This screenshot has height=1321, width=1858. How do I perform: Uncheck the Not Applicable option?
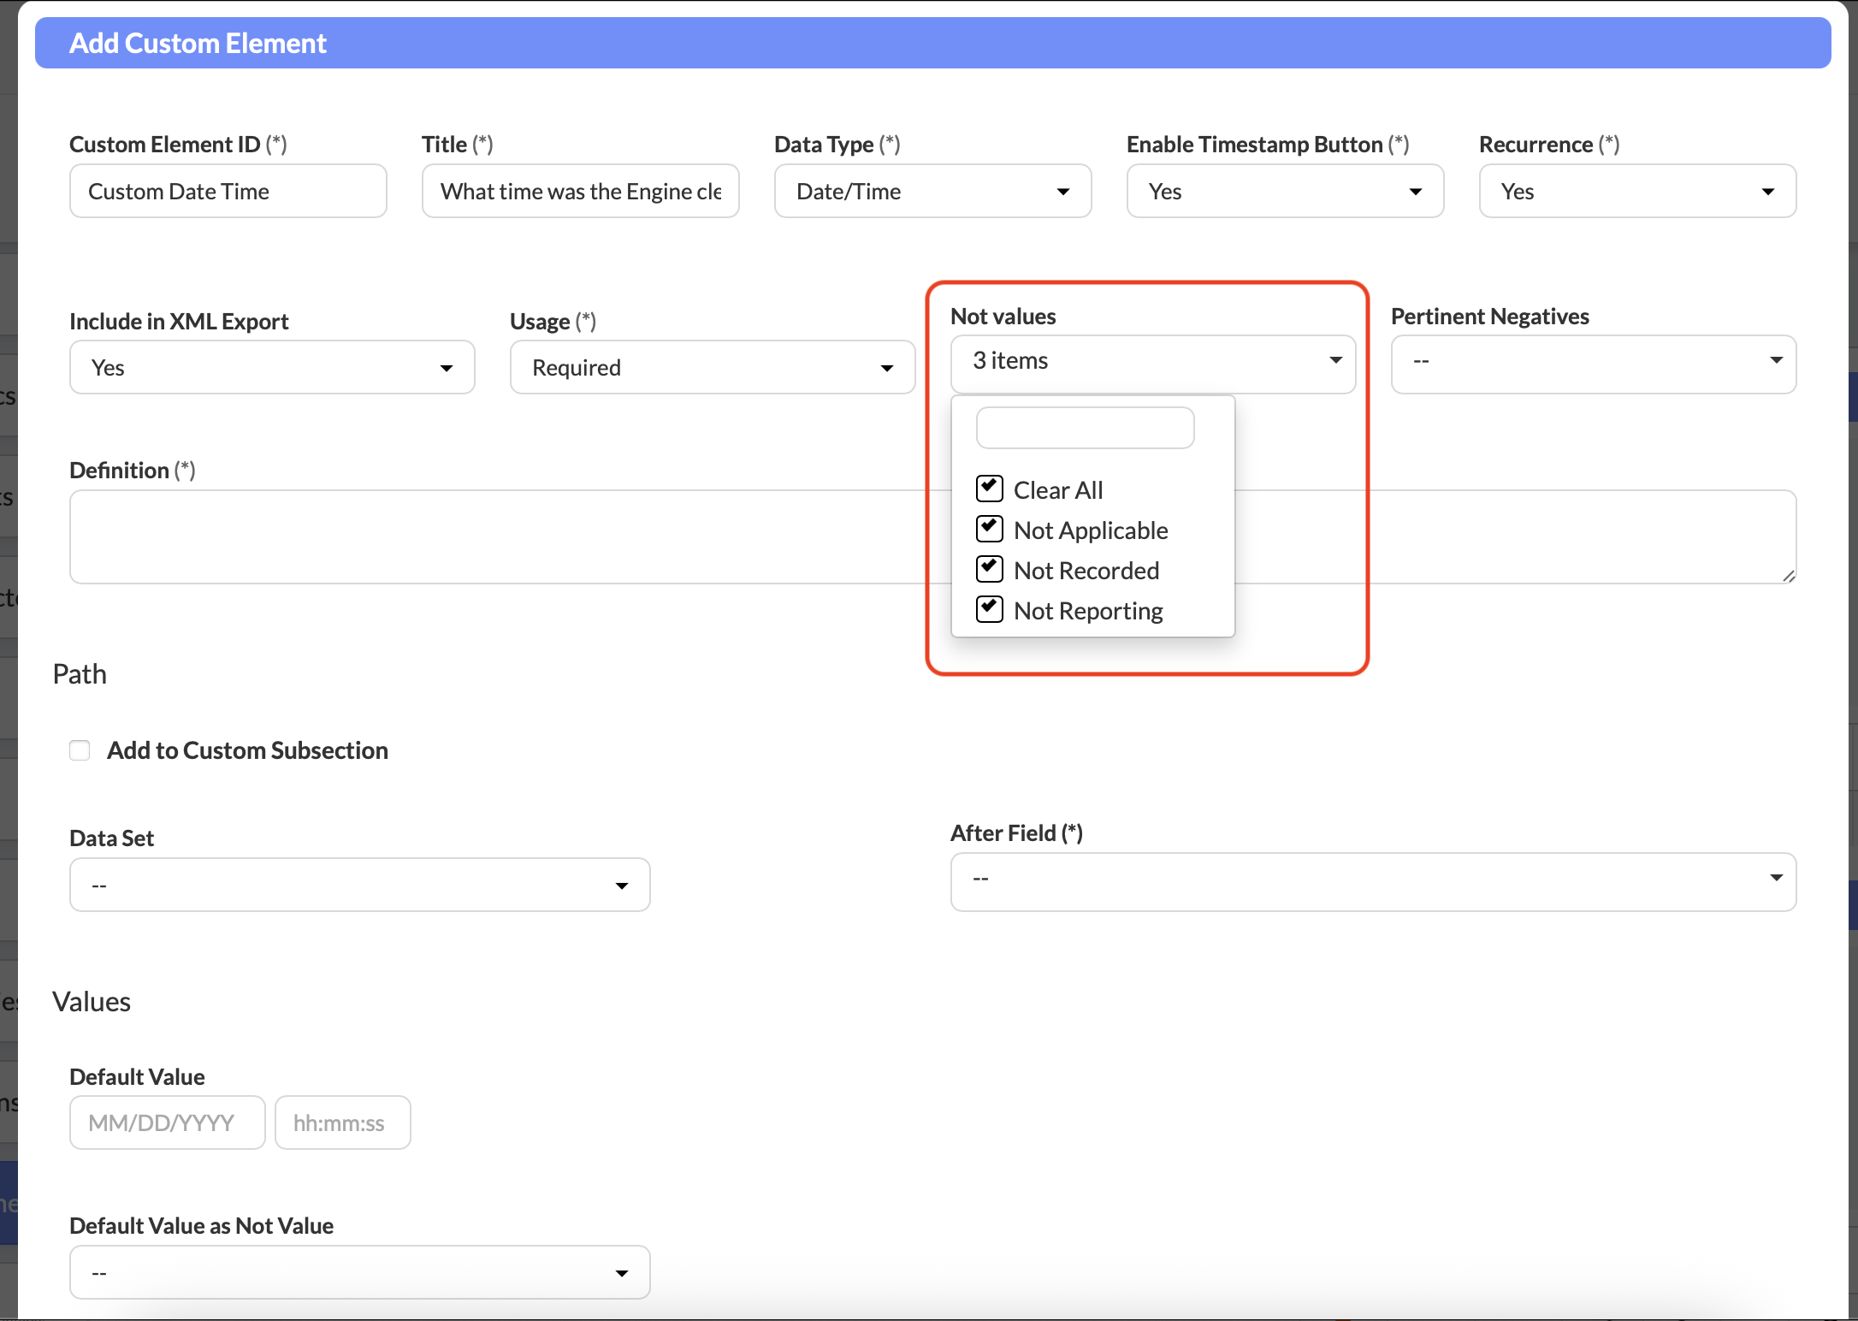tap(990, 529)
